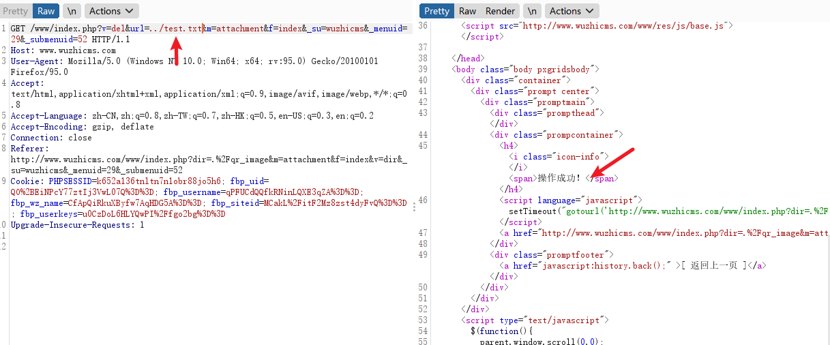Viewport: 830px width, 345px height.
Task: Click the base.js script src line
Action: 597,26
